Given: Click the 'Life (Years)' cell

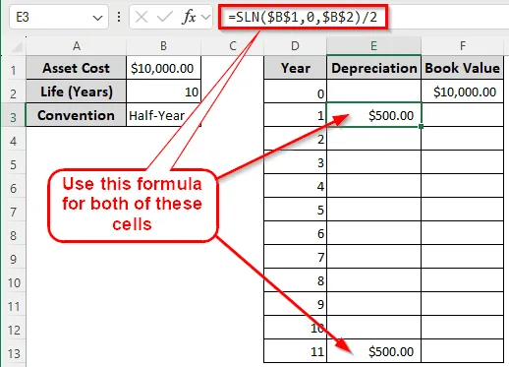Looking at the screenshot, I should click(76, 92).
